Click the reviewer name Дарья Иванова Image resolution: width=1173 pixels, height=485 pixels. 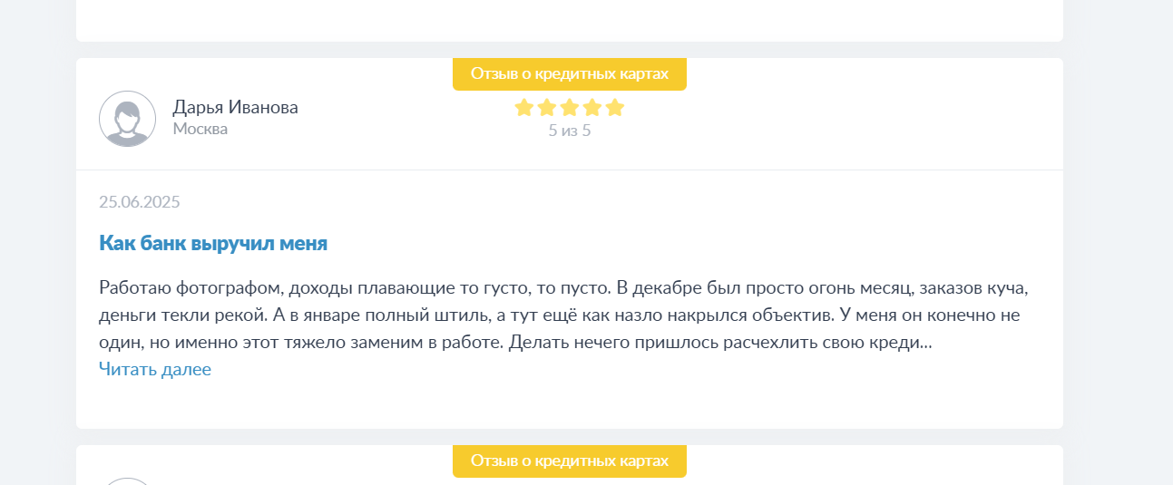(235, 107)
